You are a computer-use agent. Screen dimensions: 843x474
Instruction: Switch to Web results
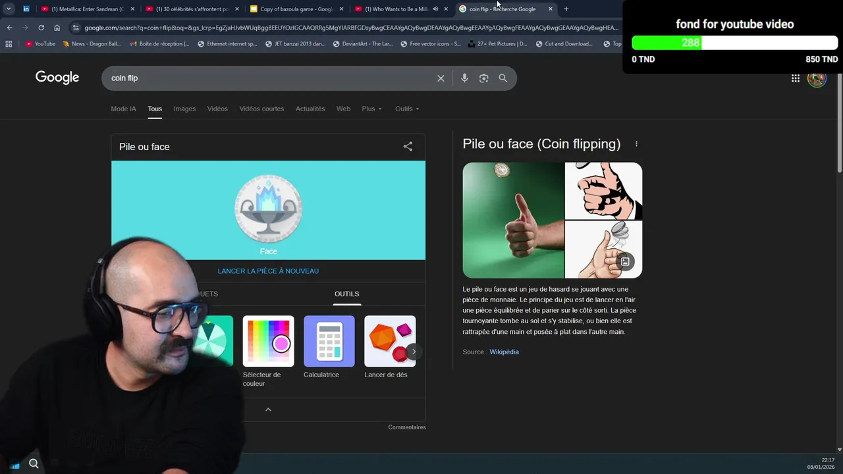pyautogui.click(x=343, y=109)
